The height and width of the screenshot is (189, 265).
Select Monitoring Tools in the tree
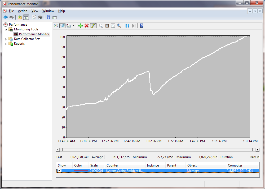point(26,29)
